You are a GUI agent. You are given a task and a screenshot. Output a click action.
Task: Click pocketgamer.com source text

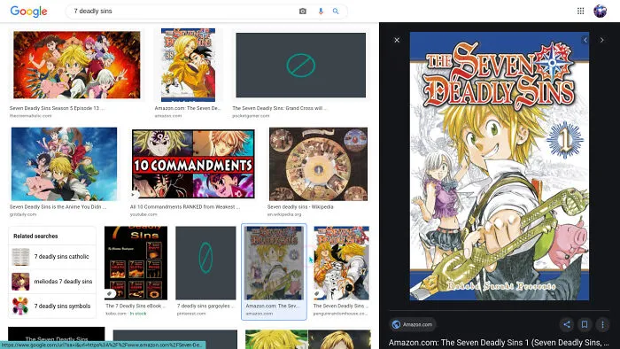[x=251, y=116]
